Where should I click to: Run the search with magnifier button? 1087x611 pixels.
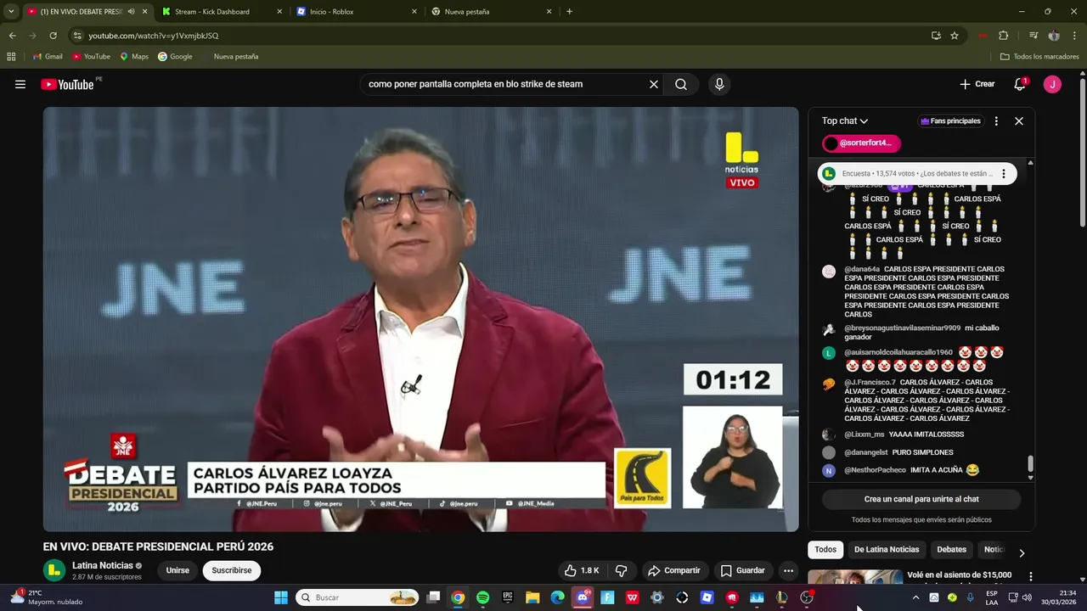pos(681,84)
